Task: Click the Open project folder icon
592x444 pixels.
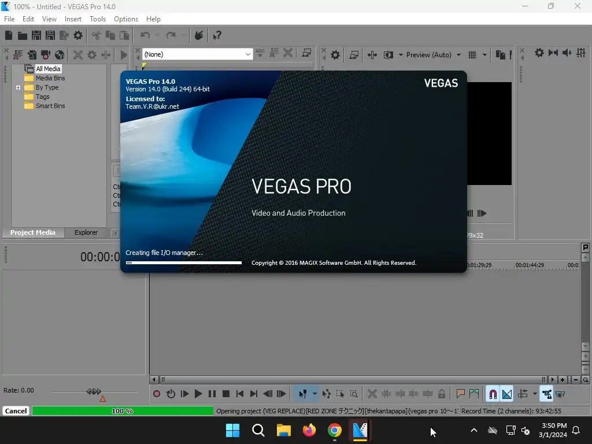Action: coord(23,35)
